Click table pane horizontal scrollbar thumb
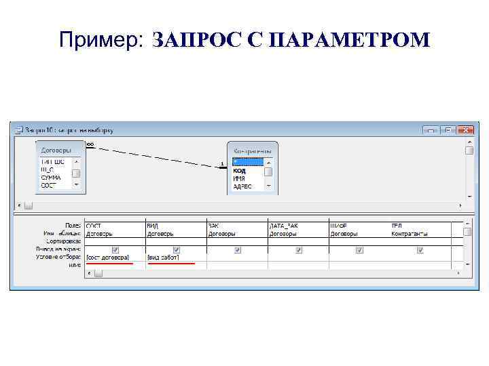Viewport: 489px width, 366px height. pos(29,205)
